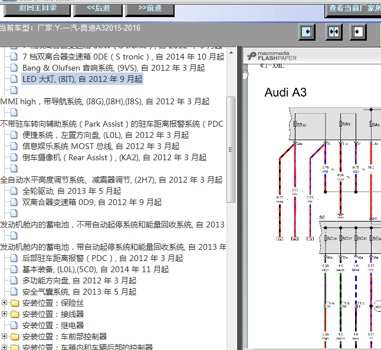Open MMI high 带导航系统 entry

[x=105, y=101]
